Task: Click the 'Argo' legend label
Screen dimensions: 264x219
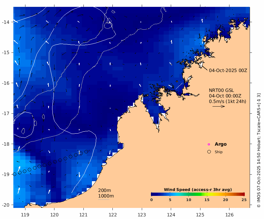Action: click(221, 144)
